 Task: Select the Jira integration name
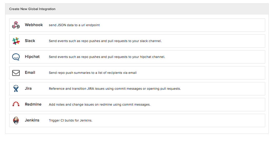tap(28, 88)
